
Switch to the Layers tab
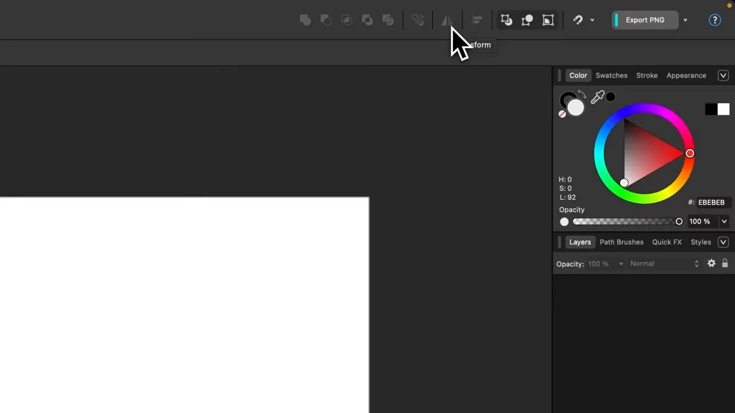(x=580, y=242)
